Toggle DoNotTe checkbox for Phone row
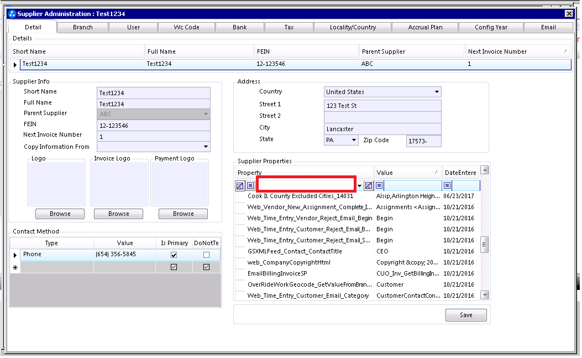Image resolution: width=582 pixels, height=358 pixels. click(206, 255)
